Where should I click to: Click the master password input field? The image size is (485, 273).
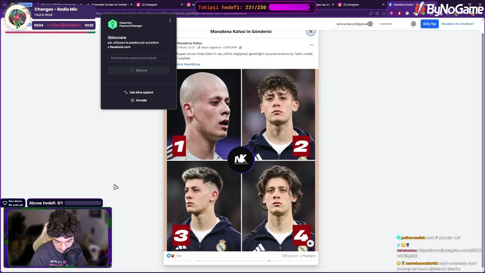[x=139, y=58]
